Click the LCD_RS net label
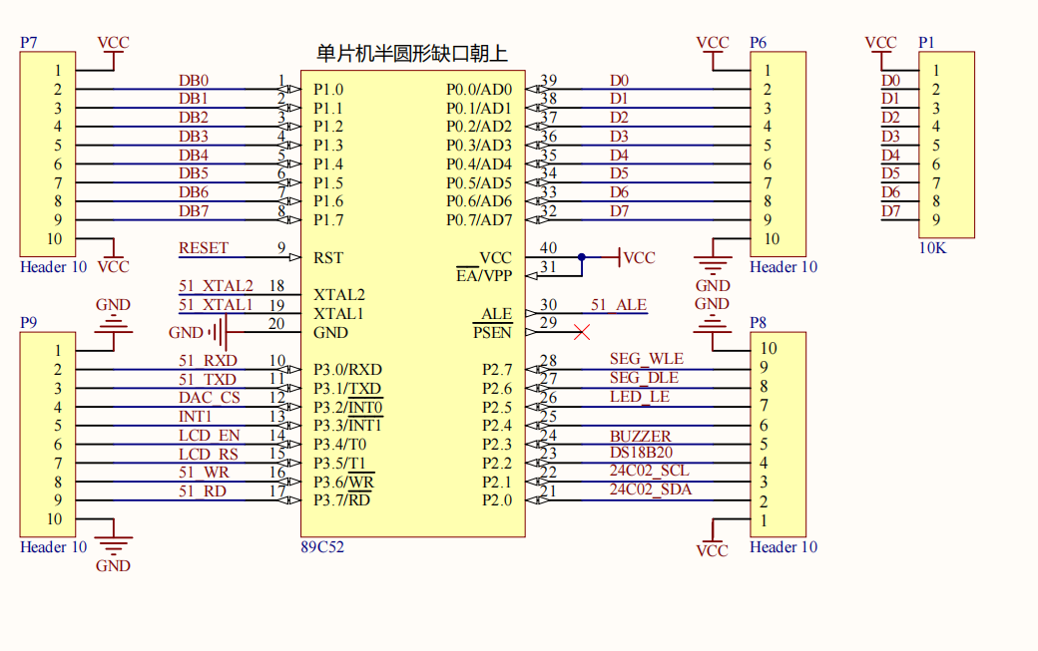Screen dimensions: 1038x651 pyautogui.click(x=209, y=454)
